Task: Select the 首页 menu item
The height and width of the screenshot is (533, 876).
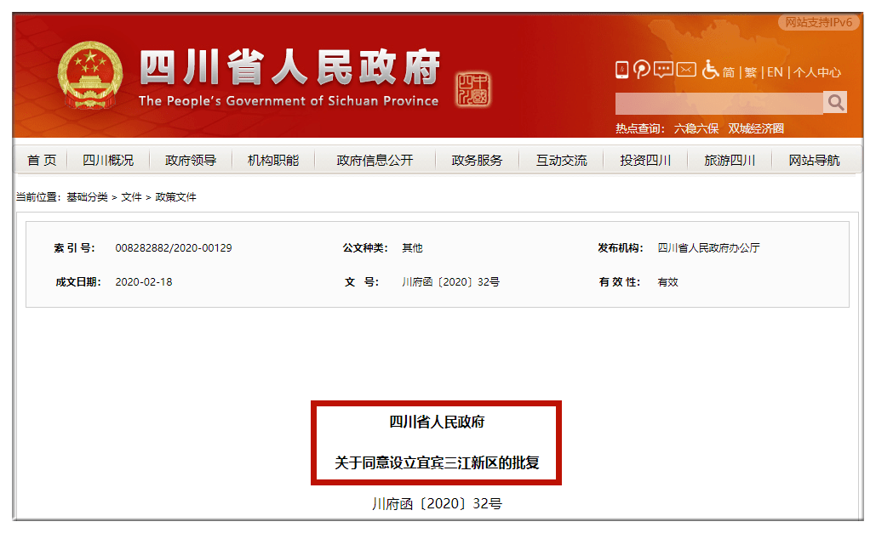Action: pos(40,159)
